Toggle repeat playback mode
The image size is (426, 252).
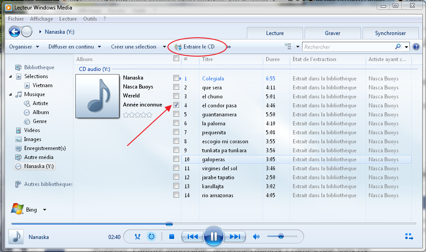[151, 237]
